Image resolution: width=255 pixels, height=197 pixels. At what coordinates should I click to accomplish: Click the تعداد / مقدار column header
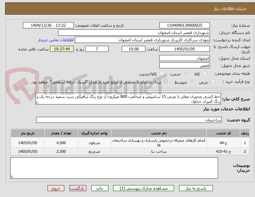61,133
